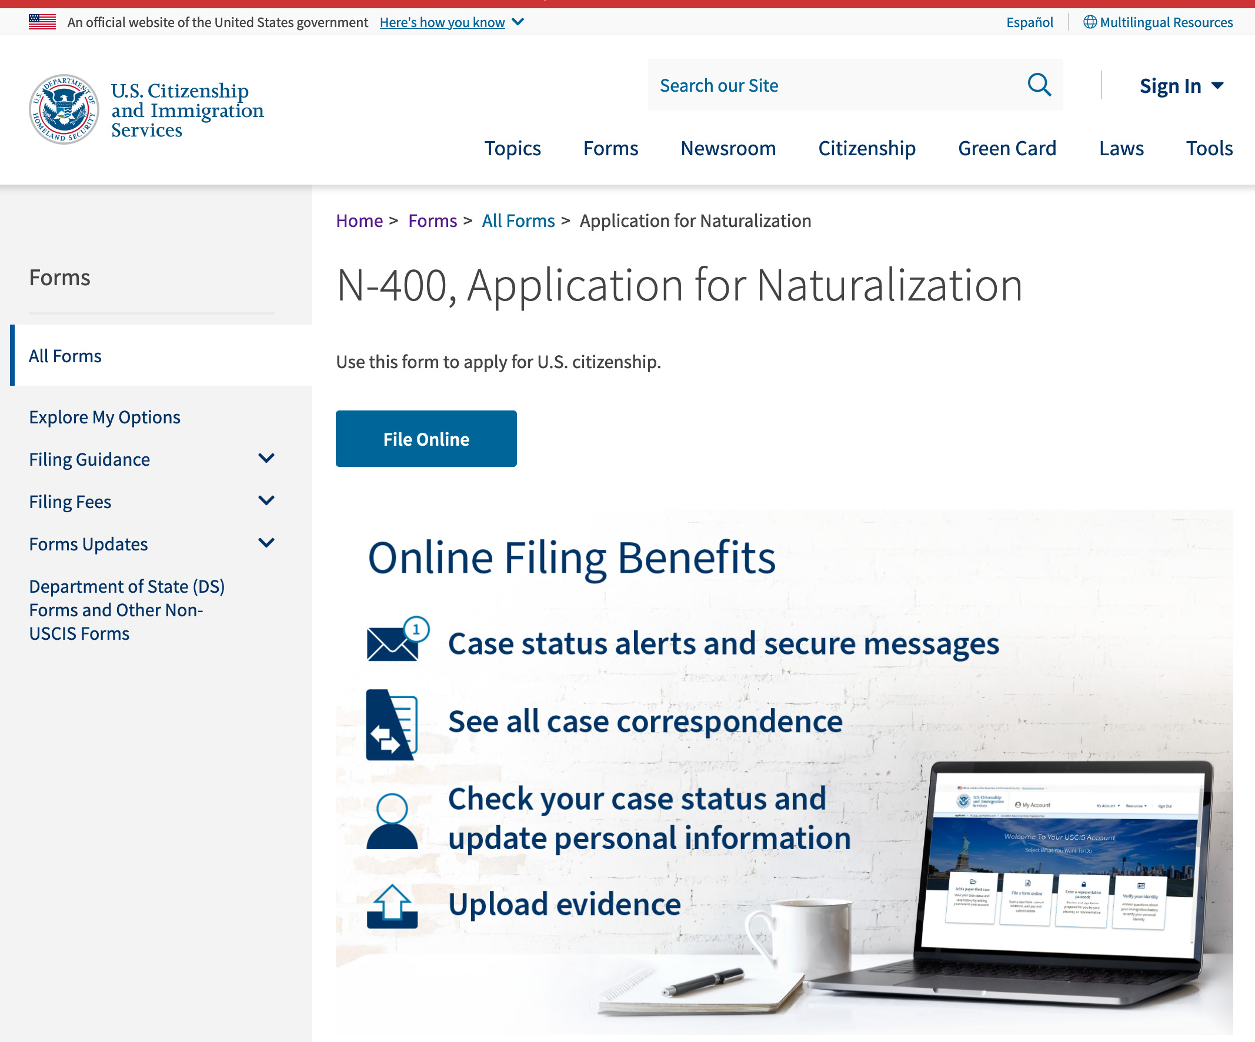Click the globe icon for Multilingual Resources
Viewport: 1255px width, 1042px height.
coord(1090,22)
